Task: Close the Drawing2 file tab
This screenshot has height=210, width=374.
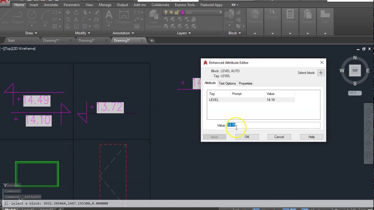Action: click(107, 41)
